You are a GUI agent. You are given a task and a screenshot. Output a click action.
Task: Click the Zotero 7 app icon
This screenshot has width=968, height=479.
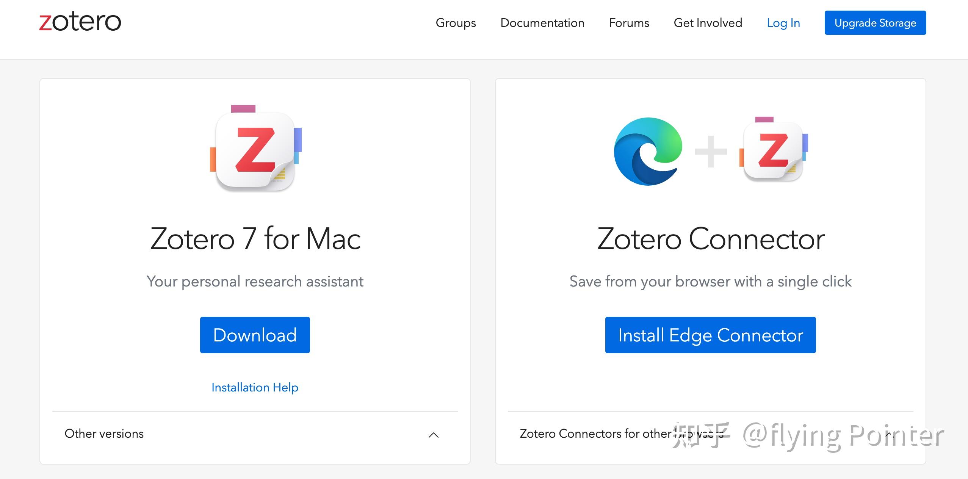255,150
